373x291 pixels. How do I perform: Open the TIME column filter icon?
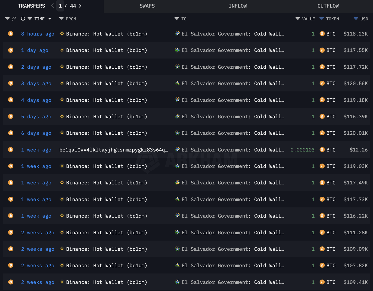tap(30, 19)
